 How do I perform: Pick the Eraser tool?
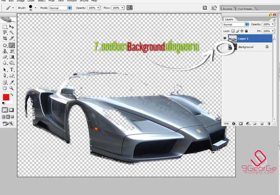point(5,57)
